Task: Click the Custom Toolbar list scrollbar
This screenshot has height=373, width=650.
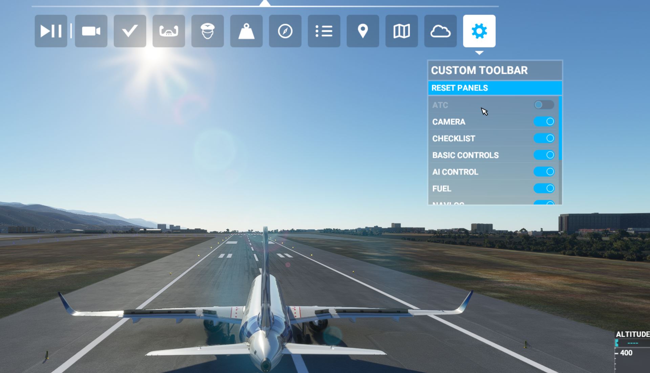Action: pyautogui.click(x=560, y=129)
